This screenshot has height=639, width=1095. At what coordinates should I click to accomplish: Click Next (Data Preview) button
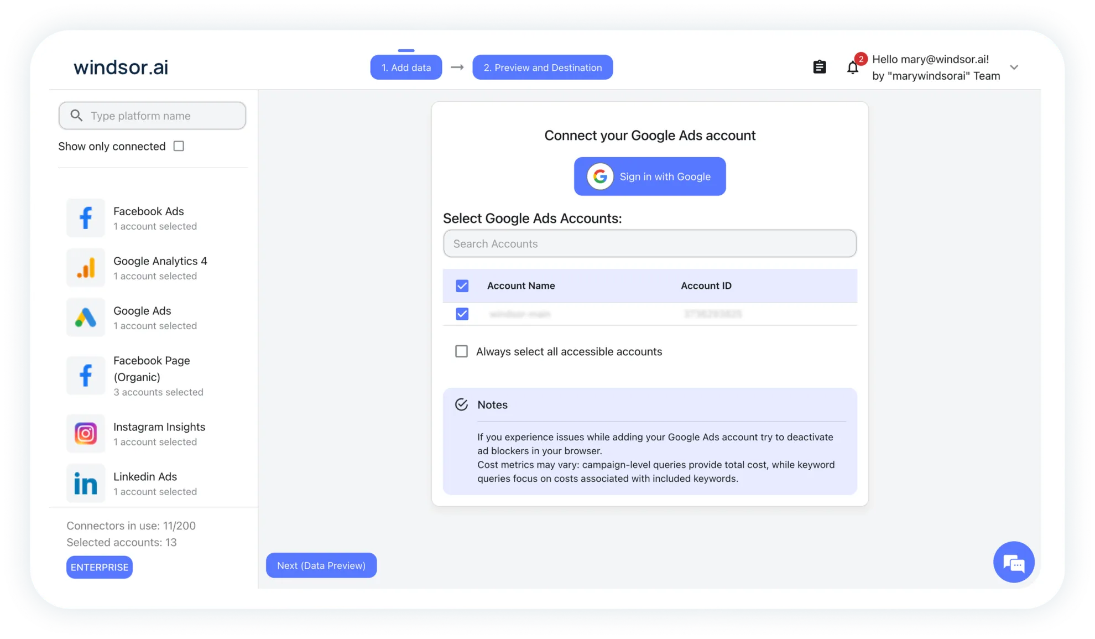pyautogui.click(x=321, y=565)
